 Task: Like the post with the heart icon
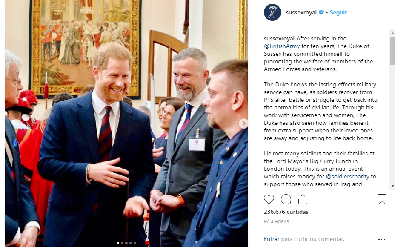pyautogui.click(x=269, y=199)
